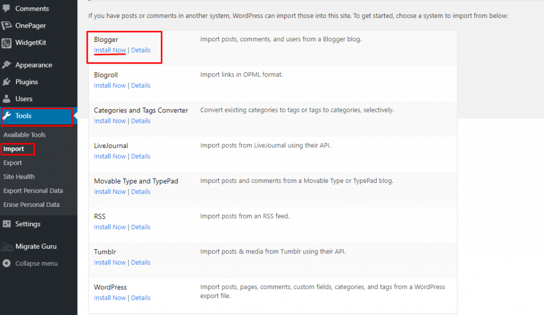Screen dimensions: 544x315
Task: Click the LiveJournal API import description
Action: pyautogui.click(x=266, y=145)
